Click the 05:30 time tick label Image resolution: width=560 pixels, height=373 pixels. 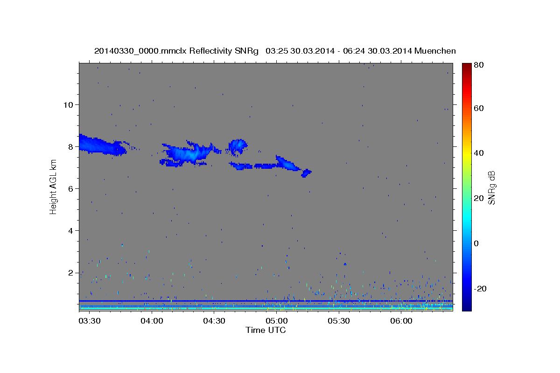coord(339,321)
